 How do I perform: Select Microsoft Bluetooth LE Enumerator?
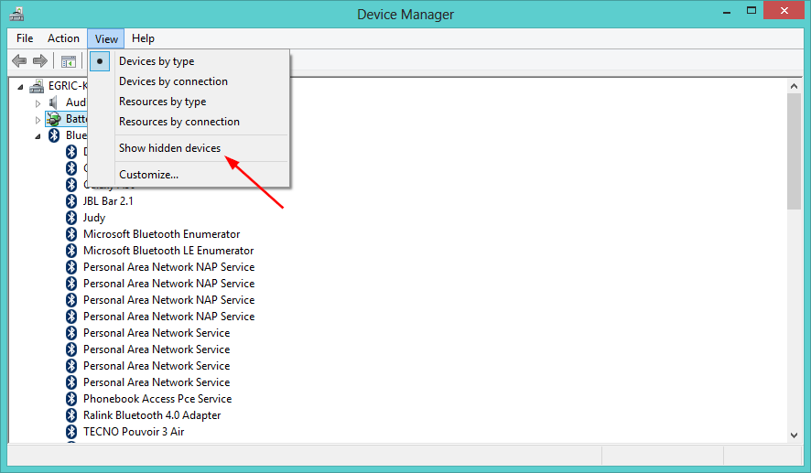pos(168,251)
